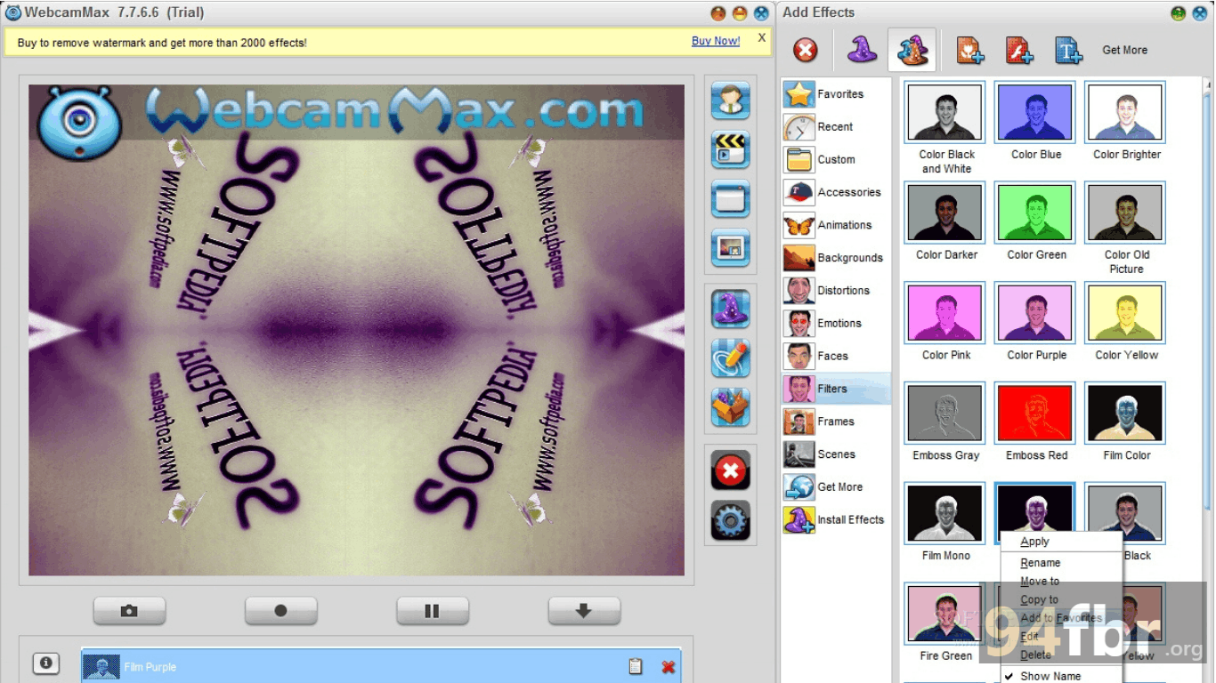
Task: Click Get More in the effects toolbar
Action: click(x=1124, y=51)
